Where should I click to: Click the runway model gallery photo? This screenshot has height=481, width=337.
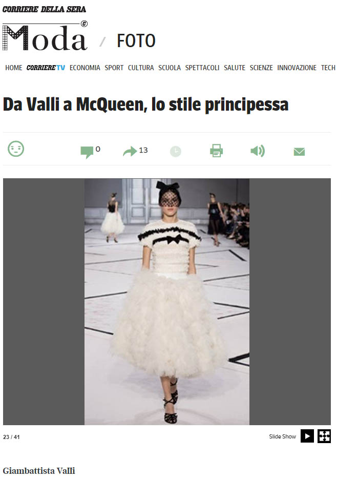point(167,302)
